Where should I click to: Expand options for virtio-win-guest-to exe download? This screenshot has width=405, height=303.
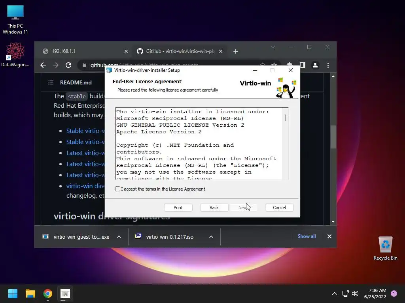(x=119, y=237)
